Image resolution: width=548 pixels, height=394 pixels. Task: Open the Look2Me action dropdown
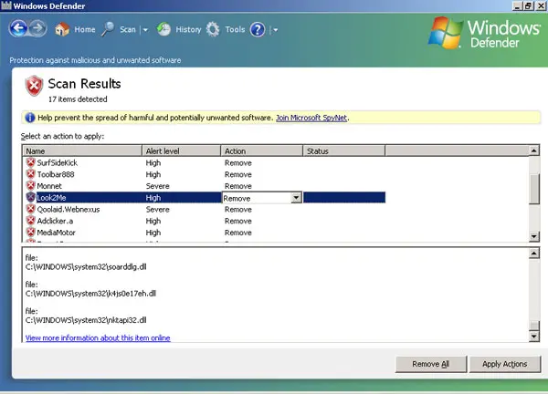tap(296, 198)
